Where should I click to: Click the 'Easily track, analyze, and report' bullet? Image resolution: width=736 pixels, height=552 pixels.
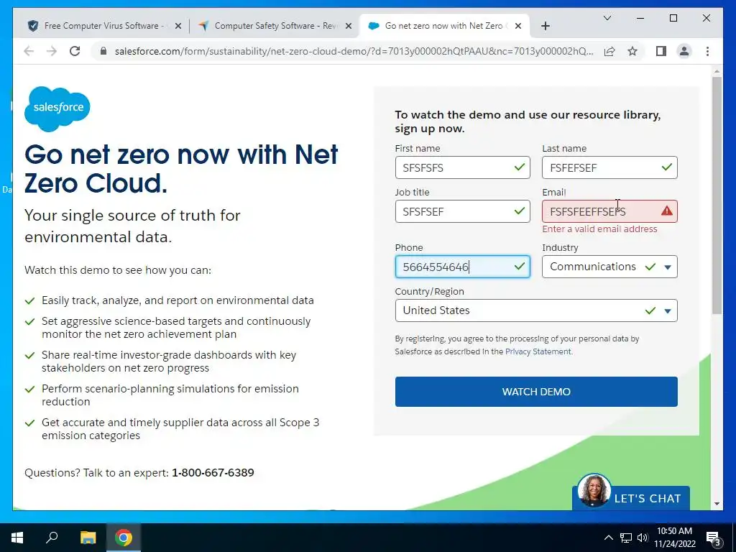tap(178, 300)
